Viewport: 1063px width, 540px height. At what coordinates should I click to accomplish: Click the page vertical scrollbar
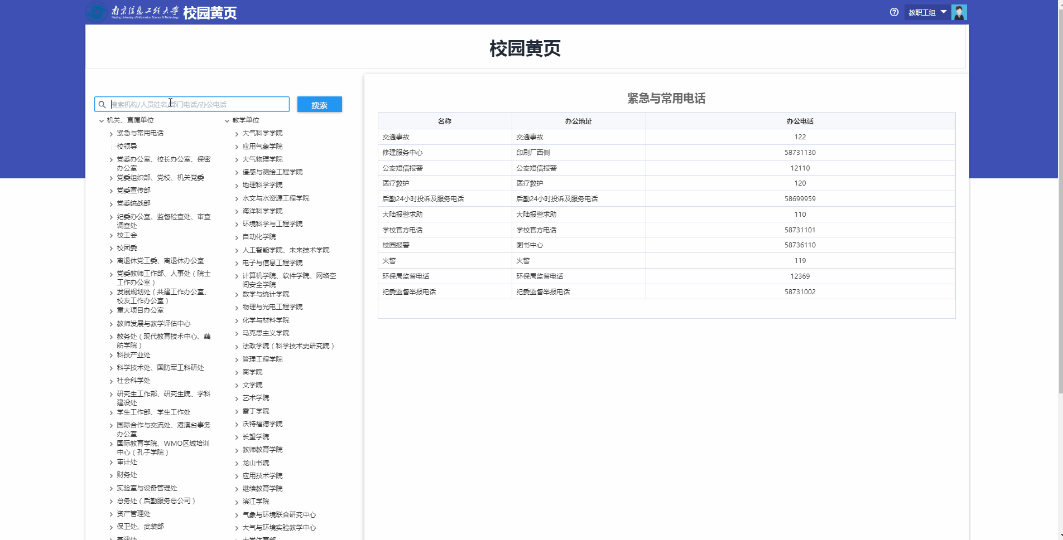coord(1060,223)
